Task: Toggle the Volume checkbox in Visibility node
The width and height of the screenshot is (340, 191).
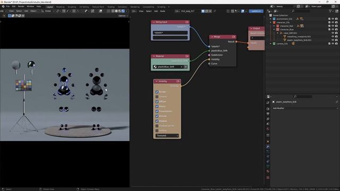Action: click(x=157, y=116)
